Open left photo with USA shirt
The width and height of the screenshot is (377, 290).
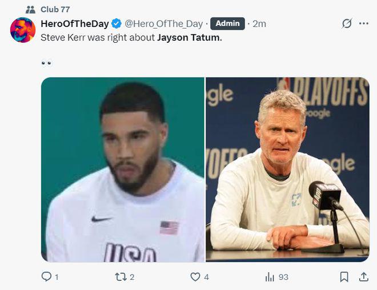(123, 170)
